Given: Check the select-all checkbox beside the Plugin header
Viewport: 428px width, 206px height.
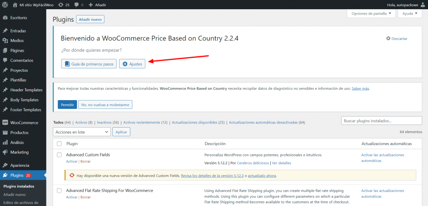Looking at the screenshot, I should 59,143.
